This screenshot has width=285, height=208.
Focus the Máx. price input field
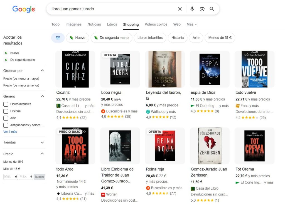pos(26,177)
